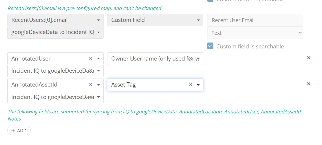Open the Asset Tag dropdown

198,85
